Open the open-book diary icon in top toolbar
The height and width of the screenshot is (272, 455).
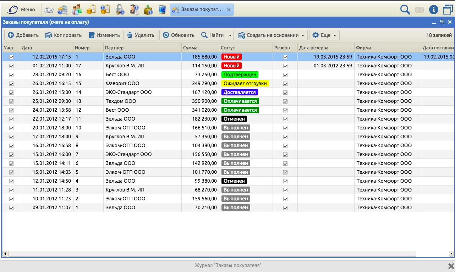click(48, 10)
